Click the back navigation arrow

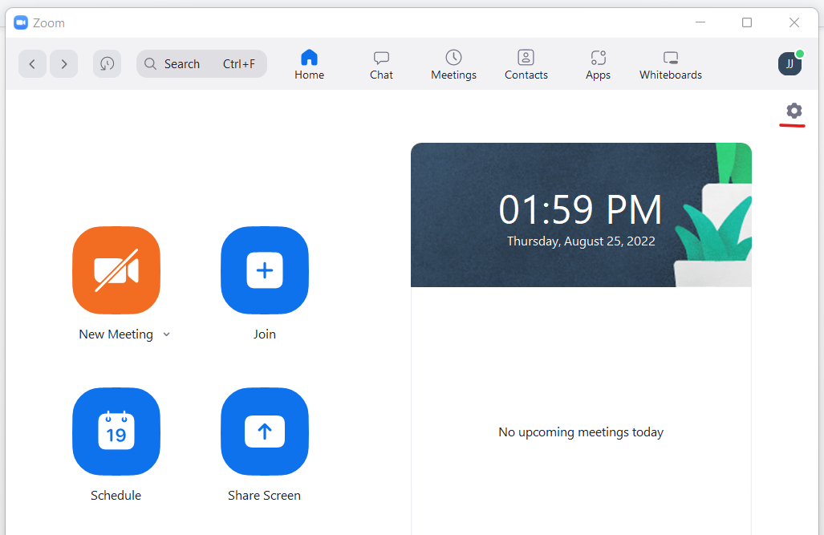[x=32, y=64]
